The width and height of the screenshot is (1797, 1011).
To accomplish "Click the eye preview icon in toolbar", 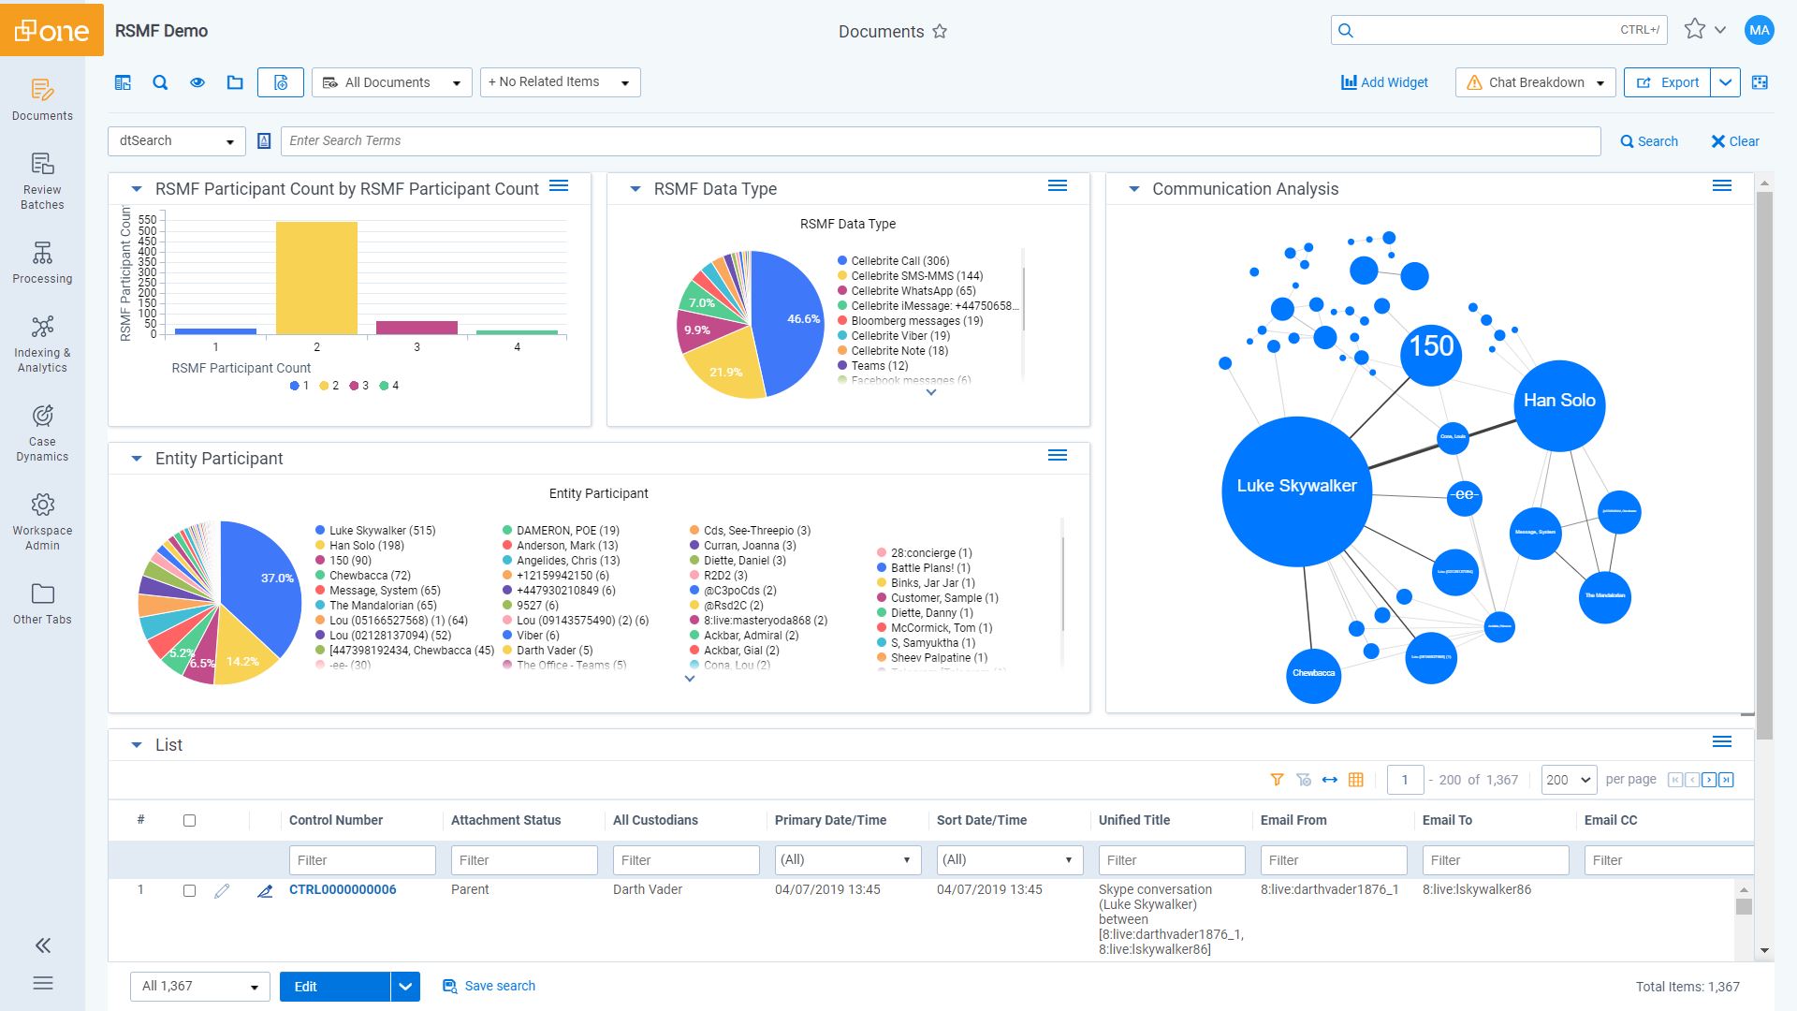I will tap(197, 82).
